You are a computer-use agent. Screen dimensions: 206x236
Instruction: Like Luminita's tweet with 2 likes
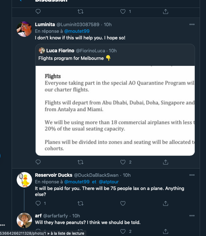(x=123, y=162)
